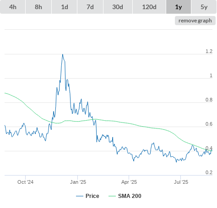Click the blue Price legend line marker
The image size is (217, 208).
click(80, 196)
